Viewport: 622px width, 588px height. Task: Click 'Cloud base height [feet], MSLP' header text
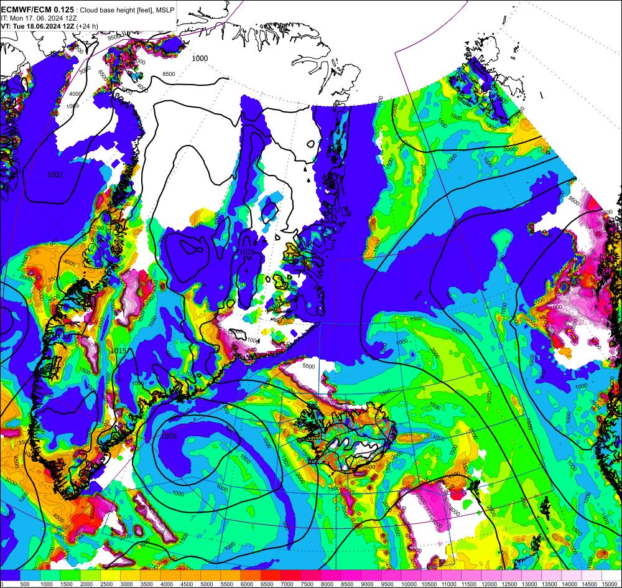tap(127, 11)
